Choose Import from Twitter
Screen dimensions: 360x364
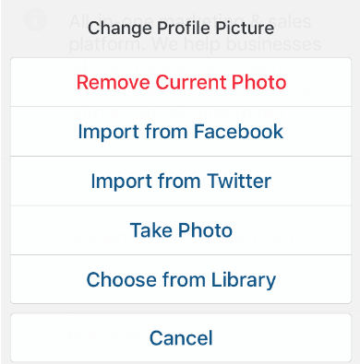click(181, 181)
